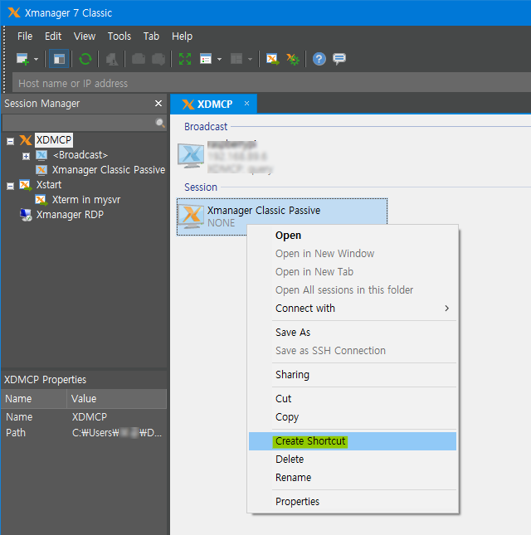Click the green Refresh icon
531x535 pixels.
pos(85,59)
